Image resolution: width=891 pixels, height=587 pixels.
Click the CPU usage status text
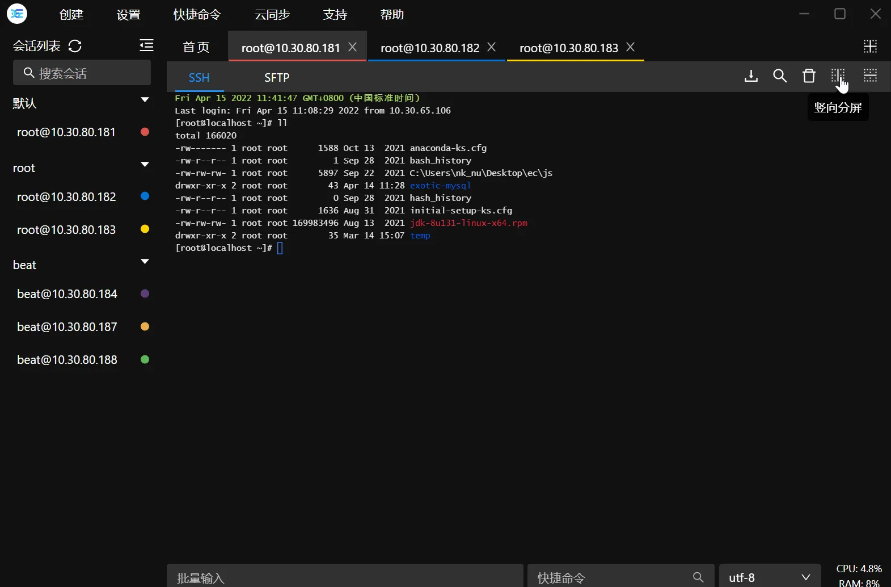pyautogui.click(x=859, y=568)
